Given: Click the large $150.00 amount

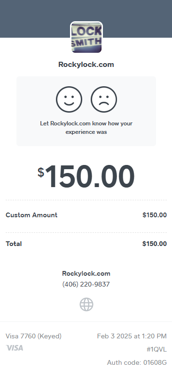Looking at the screenshot, I should coord(86,177).
